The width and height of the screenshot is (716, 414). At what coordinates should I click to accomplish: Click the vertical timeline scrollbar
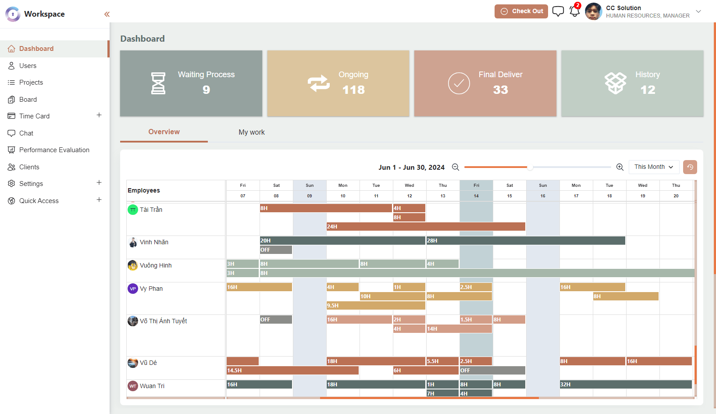click(x=695, y=365)
